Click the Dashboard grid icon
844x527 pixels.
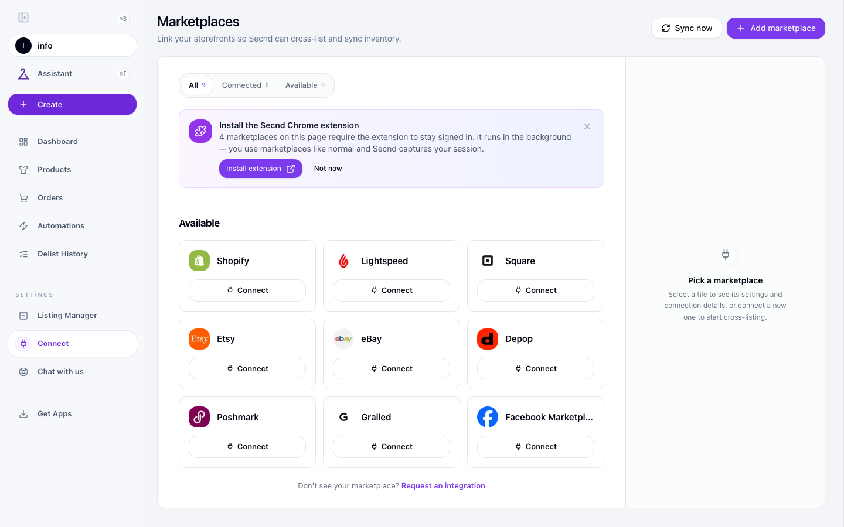[x=23, y=142]
